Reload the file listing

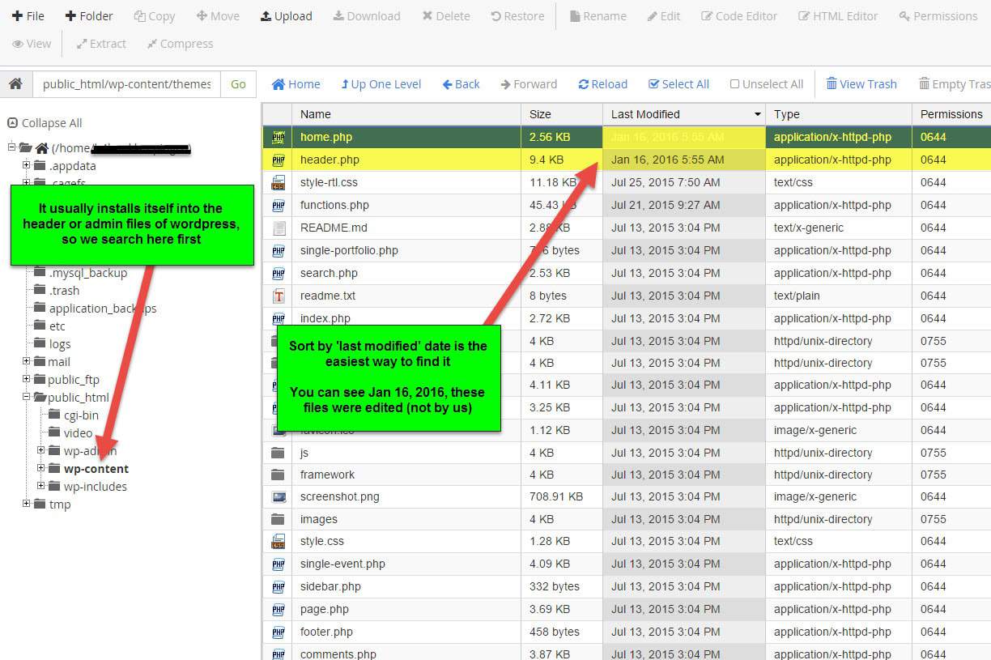click(602, 84)
